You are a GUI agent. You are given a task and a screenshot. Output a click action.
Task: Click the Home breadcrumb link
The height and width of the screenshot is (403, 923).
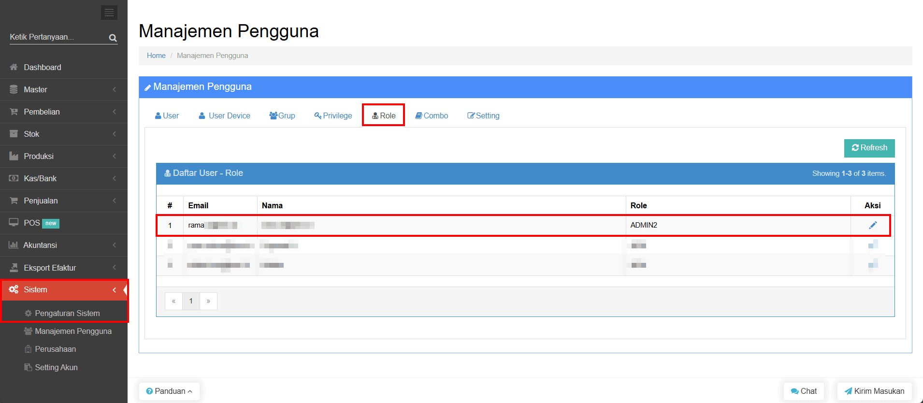pos(156,56)
